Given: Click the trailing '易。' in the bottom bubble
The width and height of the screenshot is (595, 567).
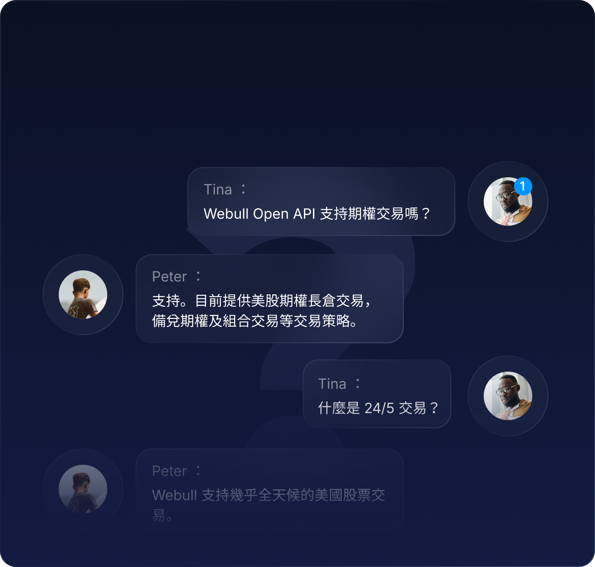Looking at the screenshot, I should (x=162, y=515).
